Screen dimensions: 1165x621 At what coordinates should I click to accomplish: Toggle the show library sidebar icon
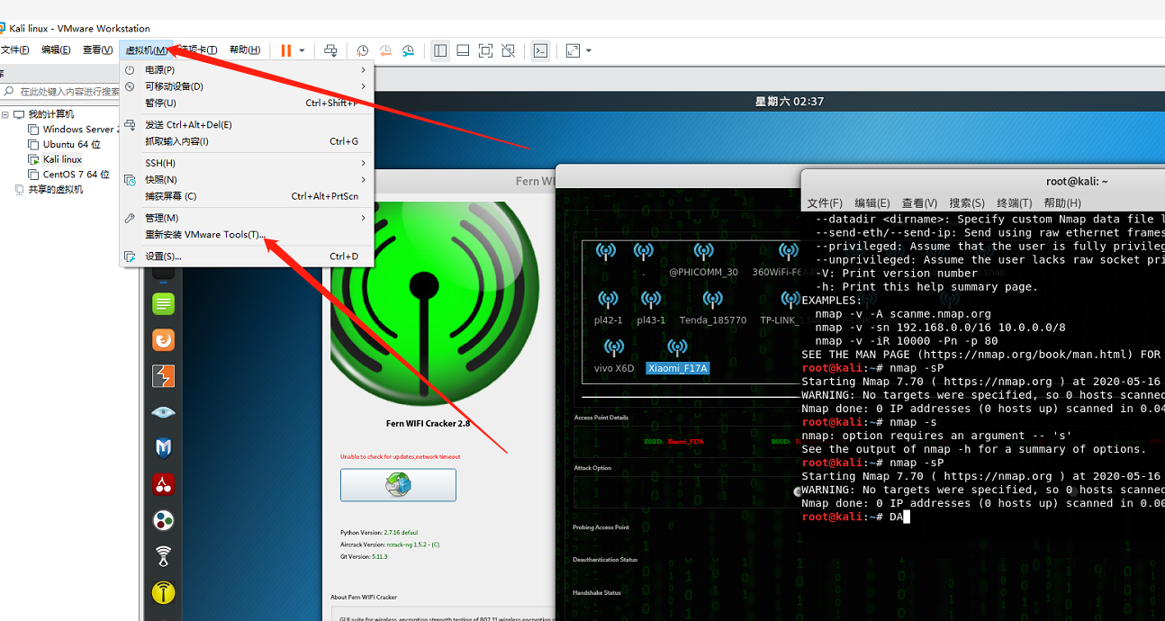click(x=440, y=50)
